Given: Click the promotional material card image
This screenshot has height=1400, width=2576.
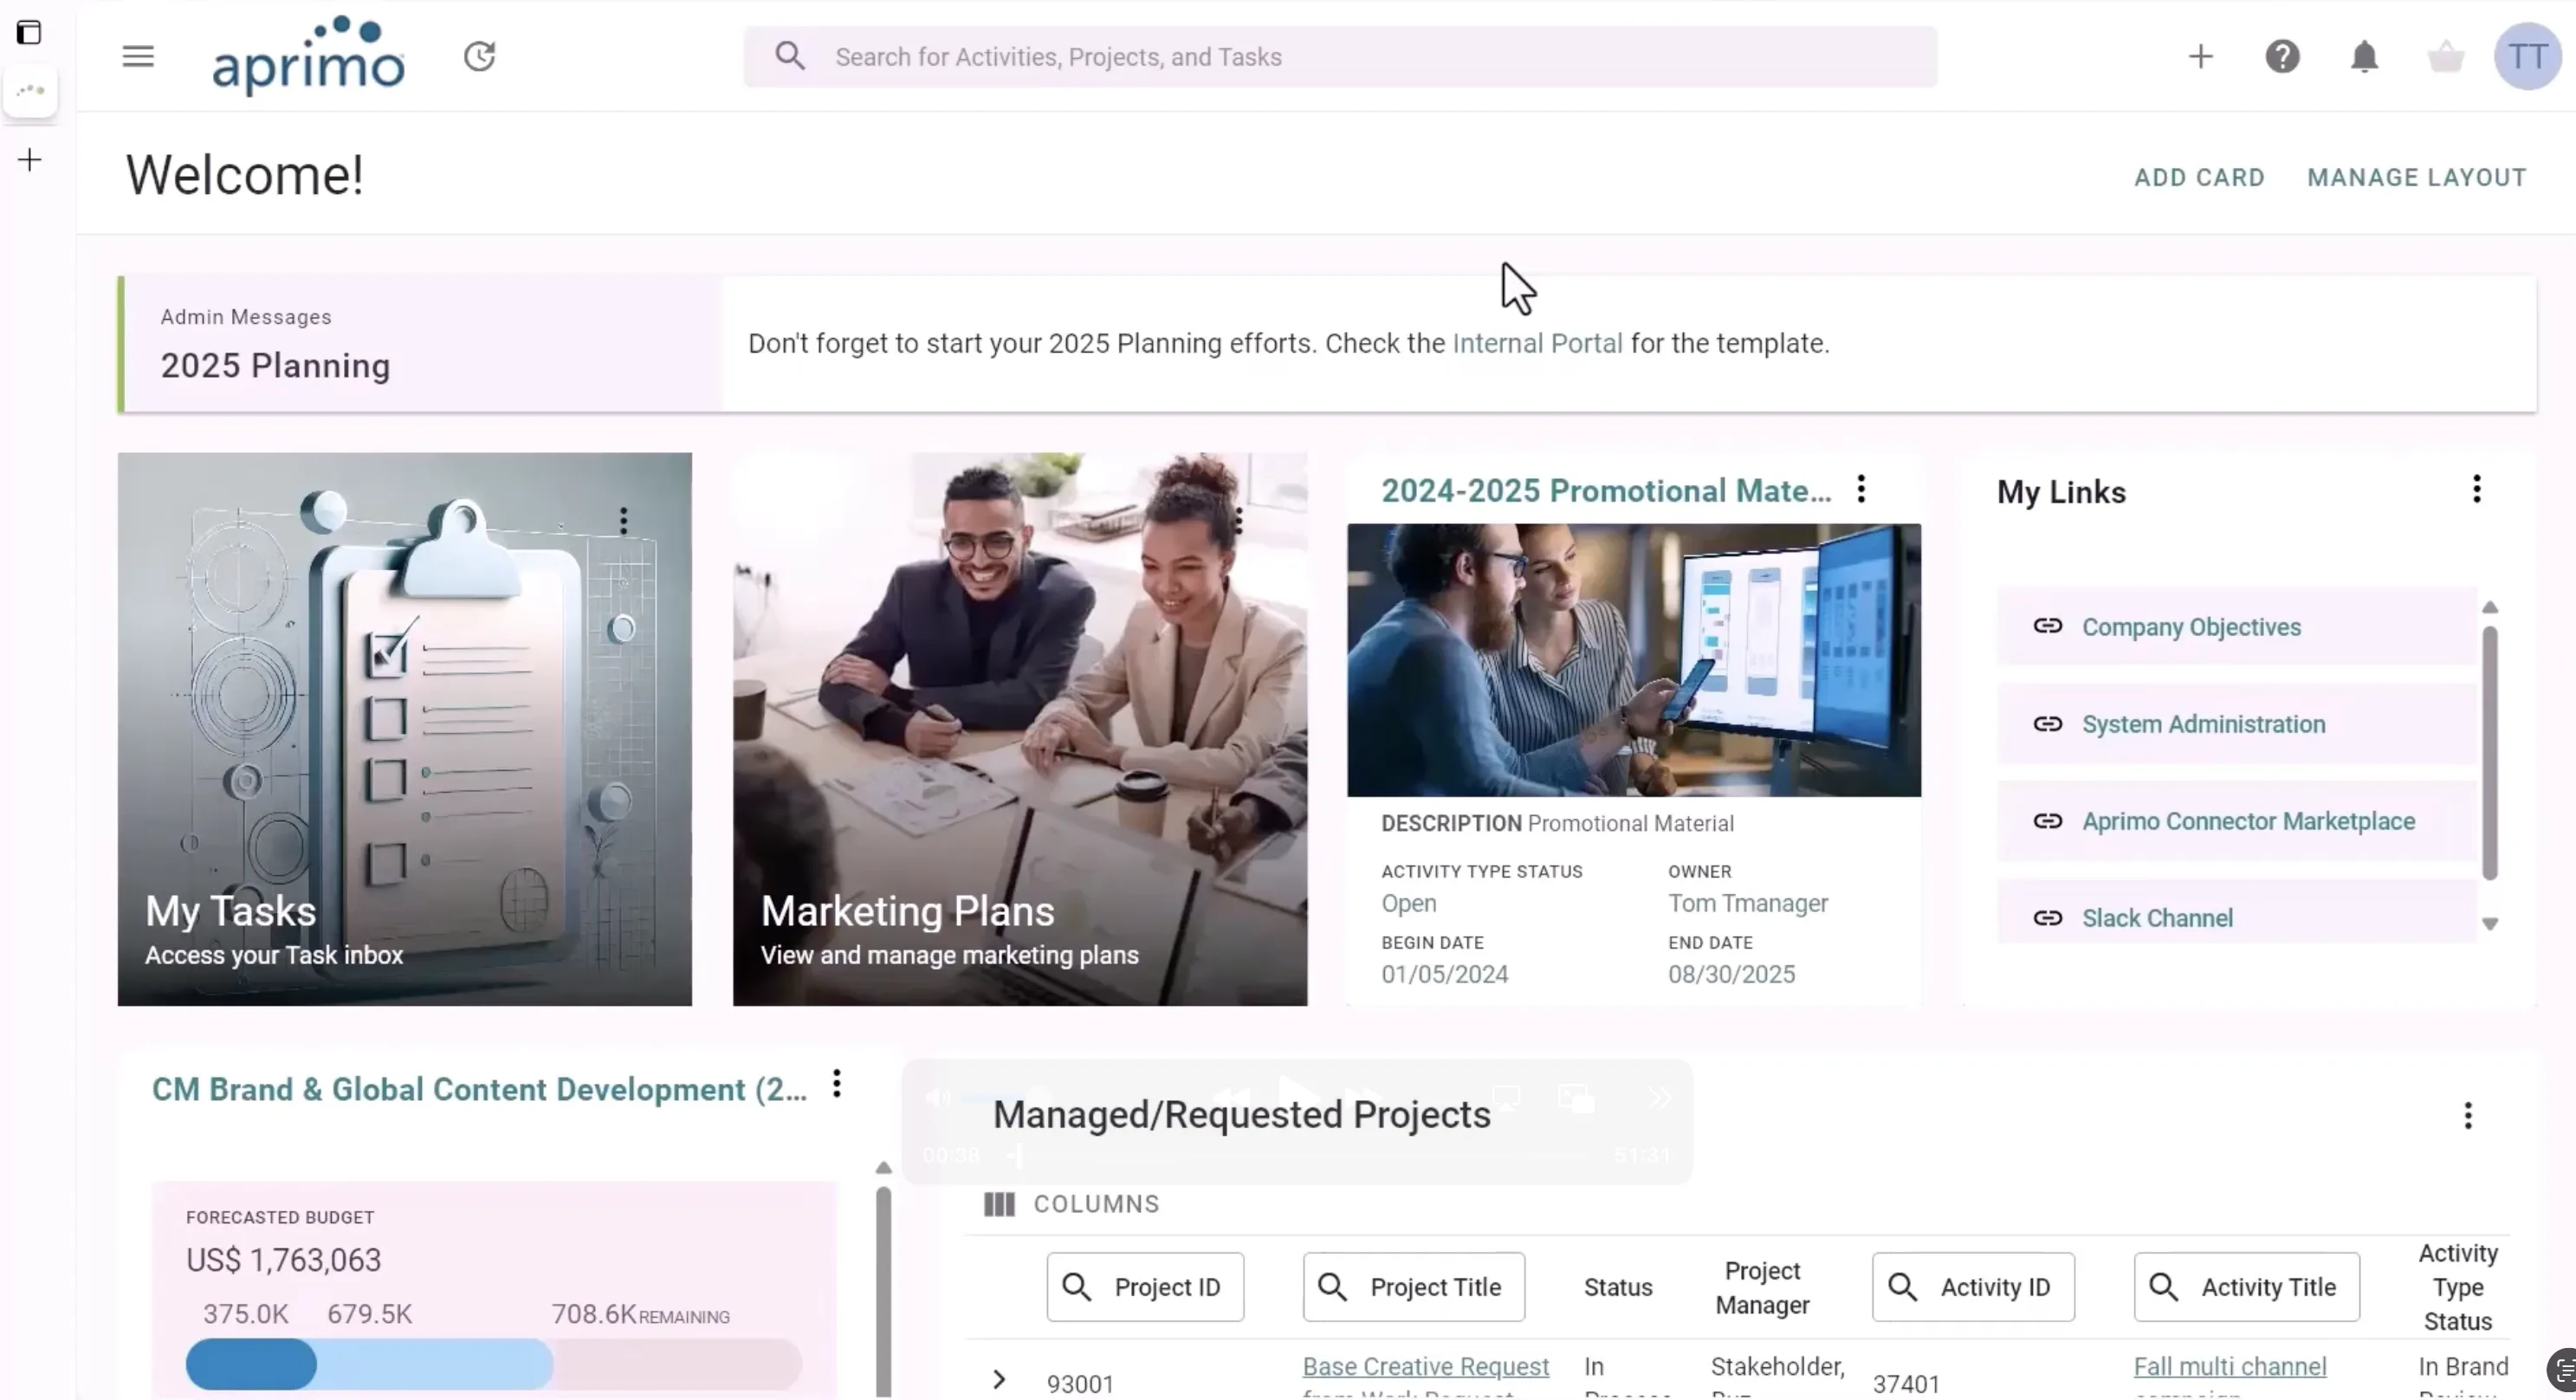Looking at the screenshot, I should point(1634,660).
